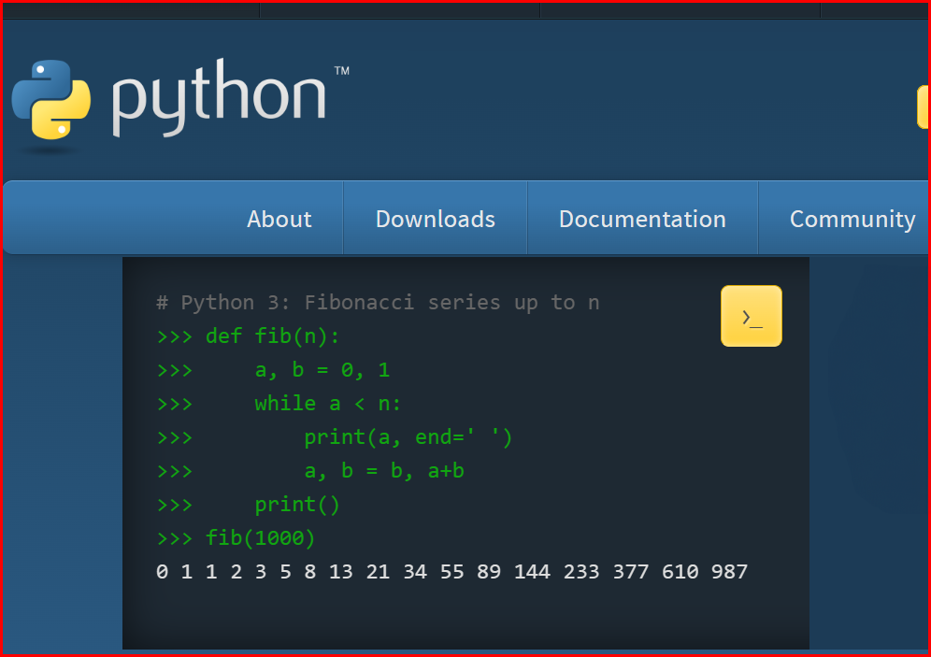Screen dimensions: 931x657
Task: Open the Community menu
Action: tap(852, 219)
